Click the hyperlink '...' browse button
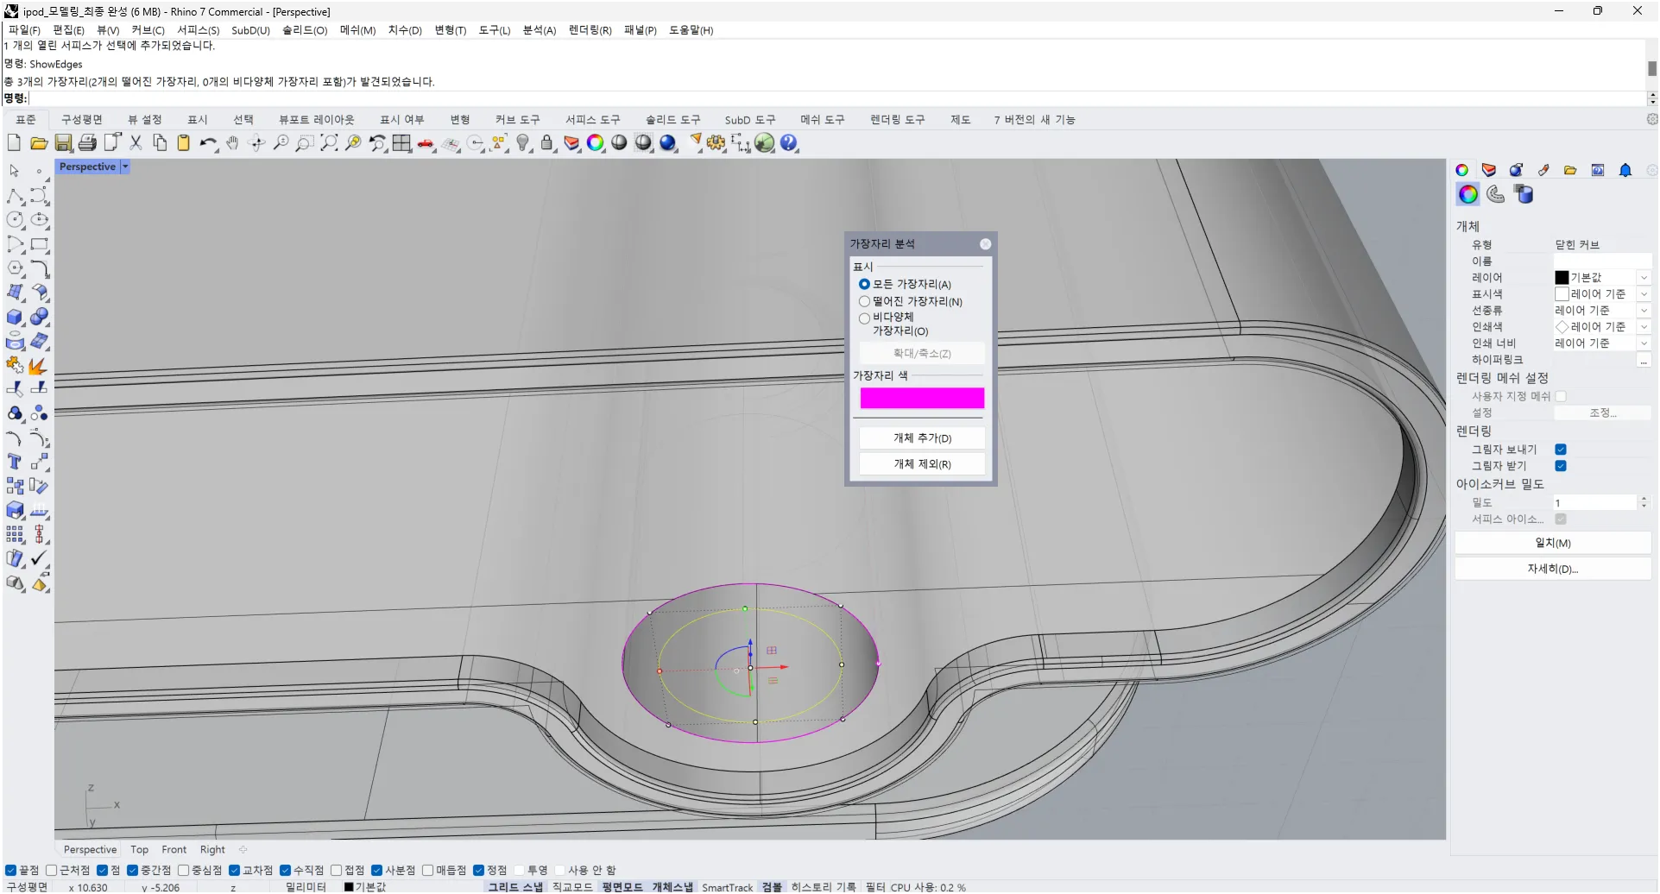1660x894 pixels. (x=1644, y=361)
